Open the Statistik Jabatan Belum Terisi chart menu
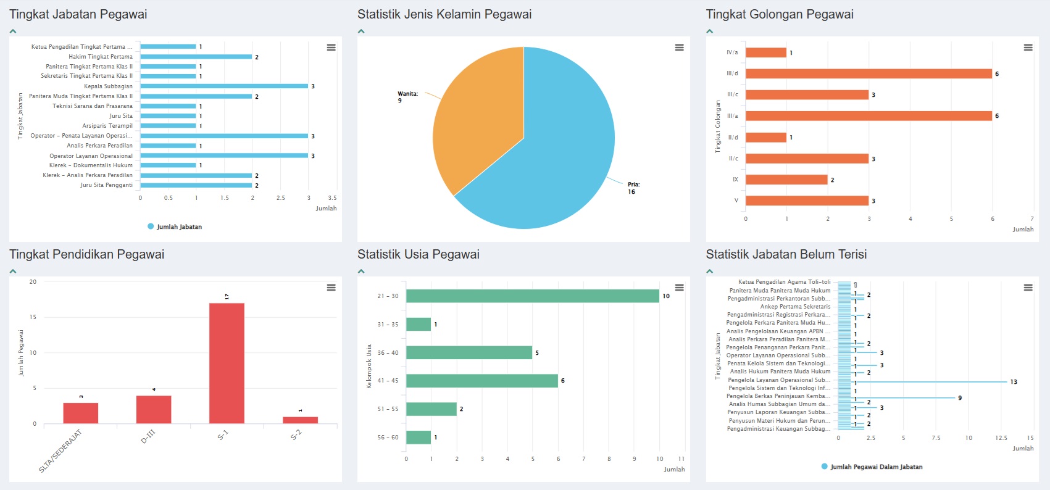1050x490 pixels. tap(1028, 288)
